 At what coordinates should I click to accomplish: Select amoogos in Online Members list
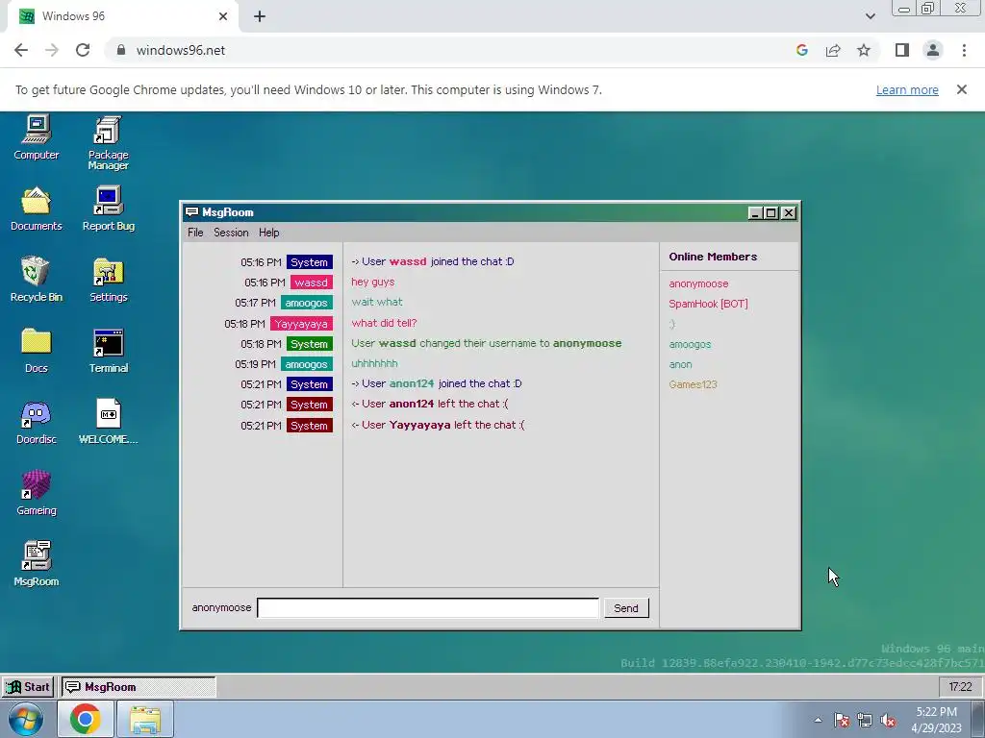(x=690, y=344)
